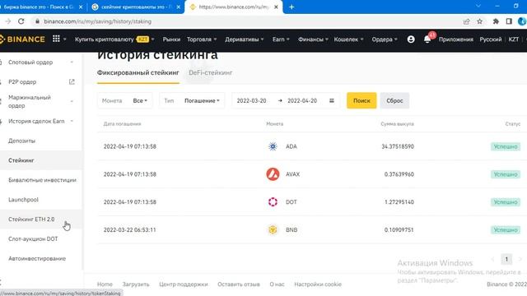Open the browser extensions puzzle icon
Viewport: 527px width, 296px height.
pyautogui.click(x=496, y=21)
